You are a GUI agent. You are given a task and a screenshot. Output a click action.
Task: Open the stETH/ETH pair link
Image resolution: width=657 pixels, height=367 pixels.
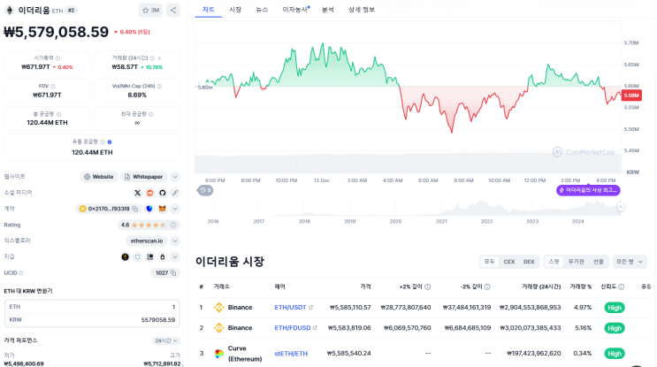point(291,354)
